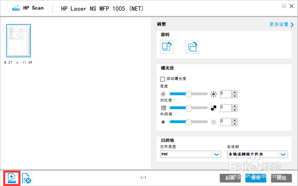Click the 对比度 value input field
The width and height of the screenshot is (298, 186).
[226, 108]
